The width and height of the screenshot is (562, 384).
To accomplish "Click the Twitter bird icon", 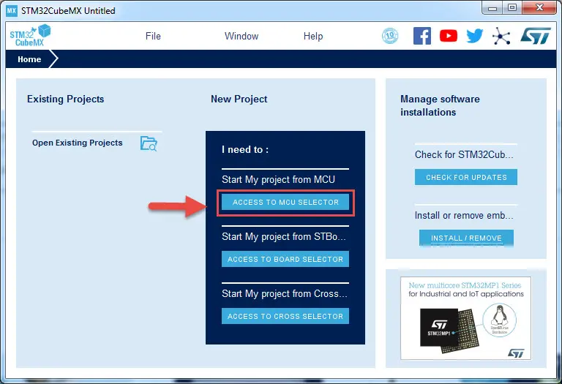I will (x=475, y=36).
